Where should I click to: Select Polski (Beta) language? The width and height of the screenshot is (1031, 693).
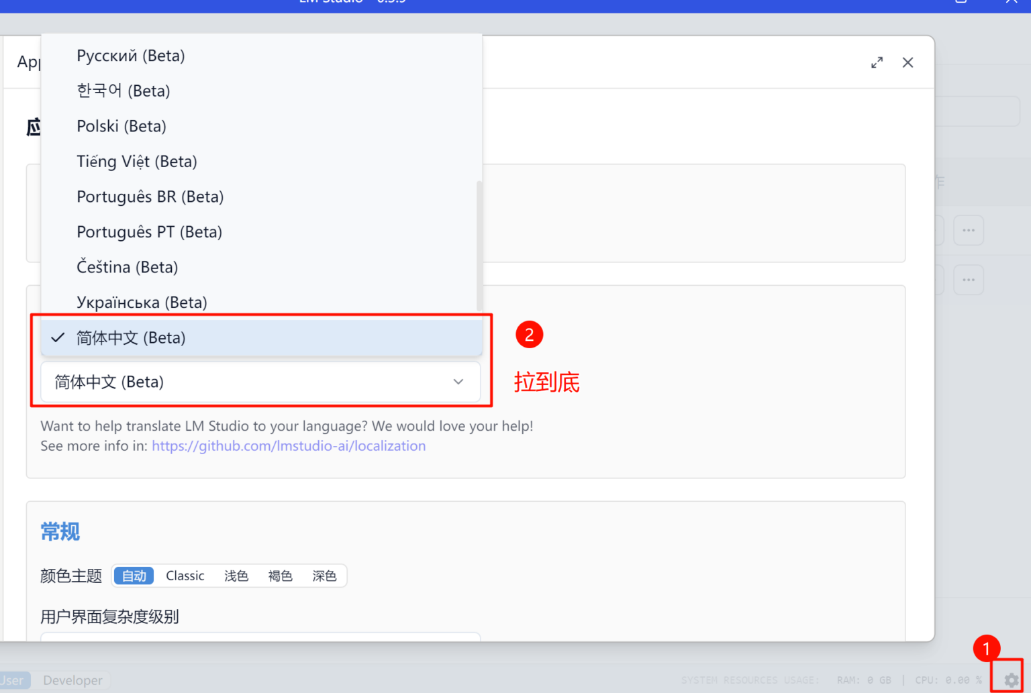pyautogui.click(x=121, y=126)
